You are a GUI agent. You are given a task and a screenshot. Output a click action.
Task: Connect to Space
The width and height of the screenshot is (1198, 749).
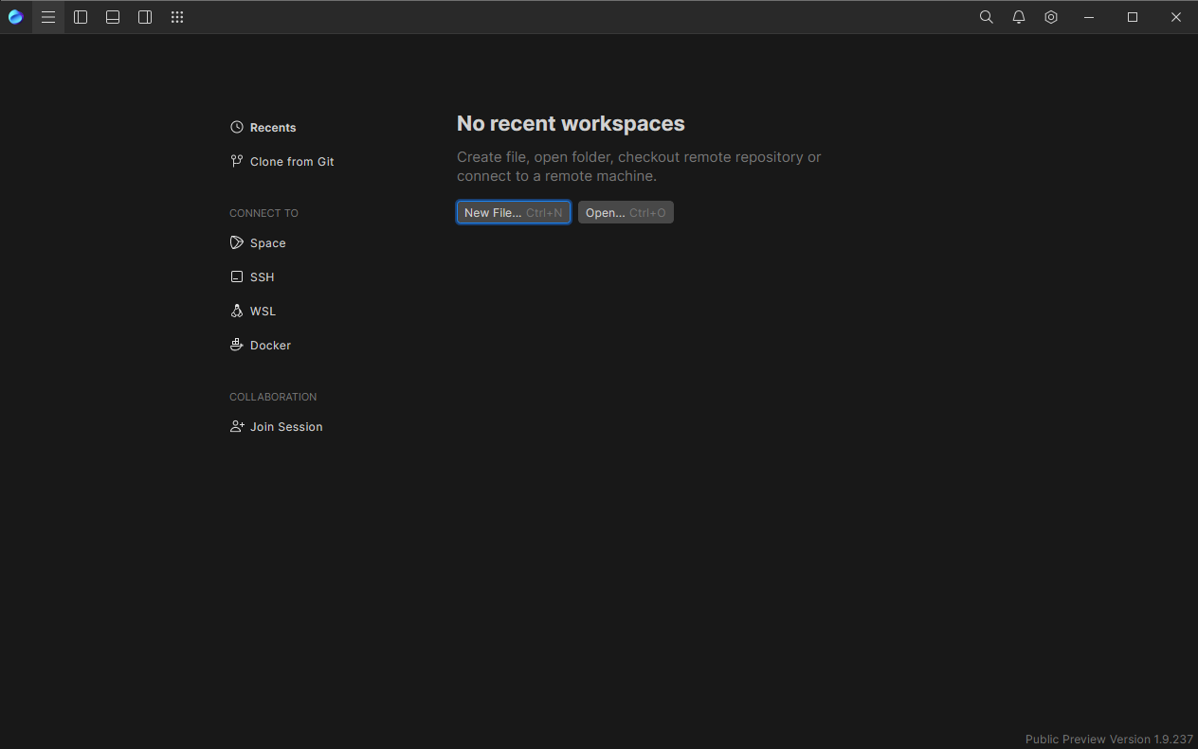(x=258, y=243)
